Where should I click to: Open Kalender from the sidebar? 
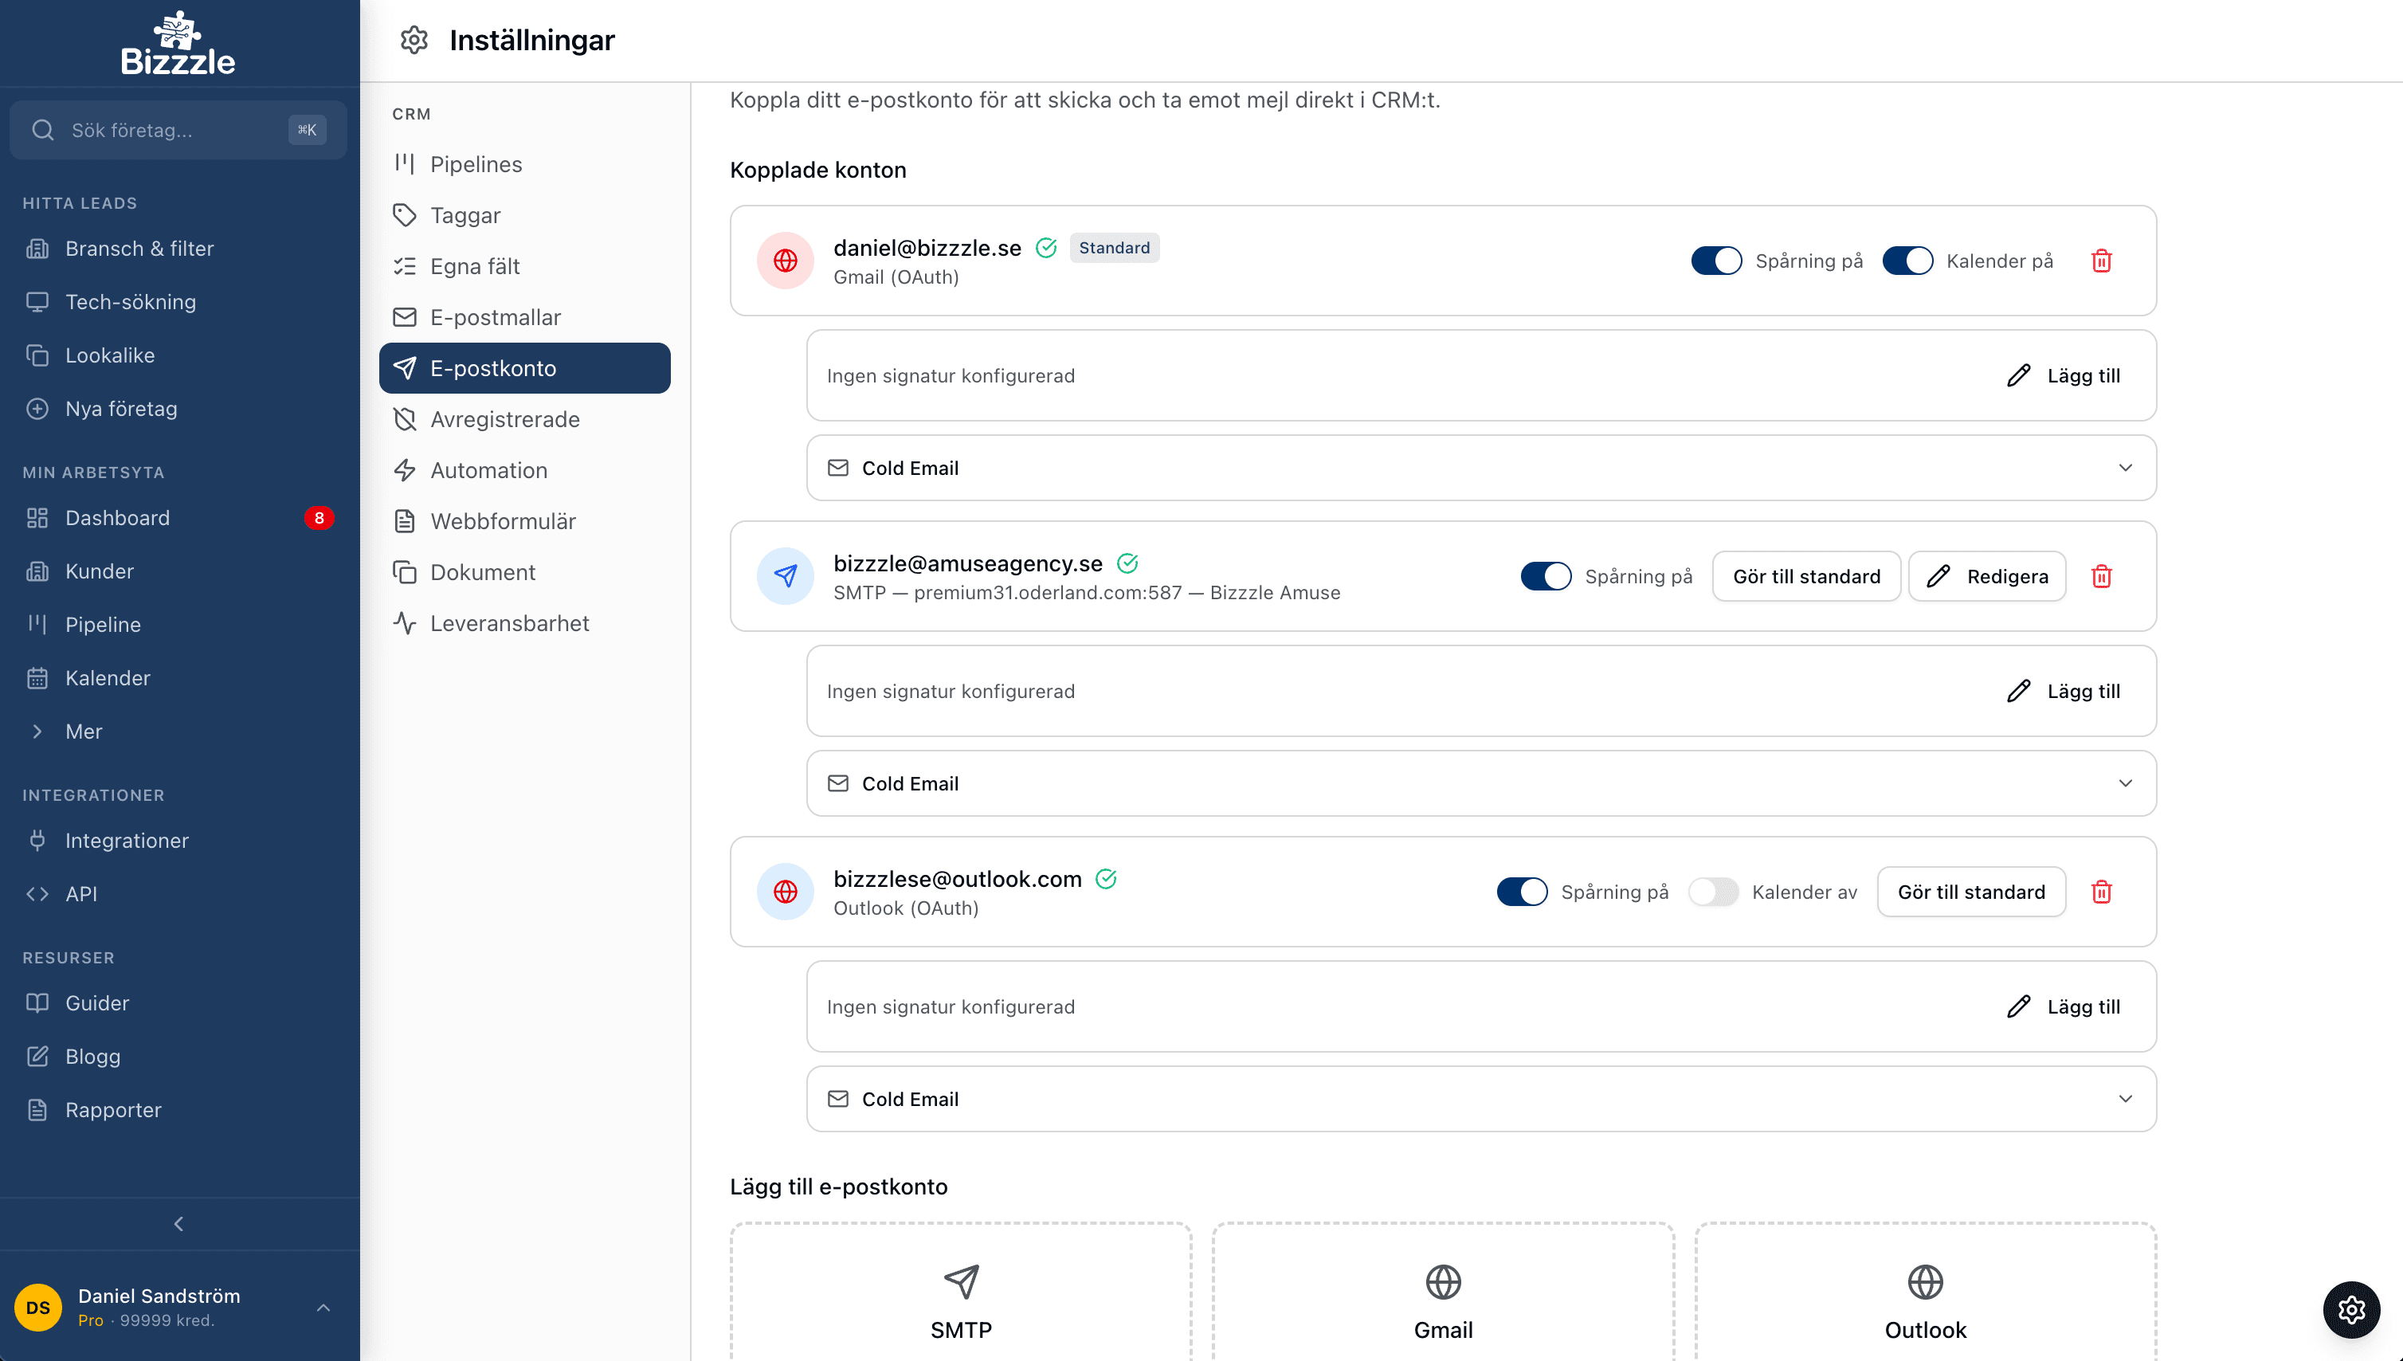(108, 677)
